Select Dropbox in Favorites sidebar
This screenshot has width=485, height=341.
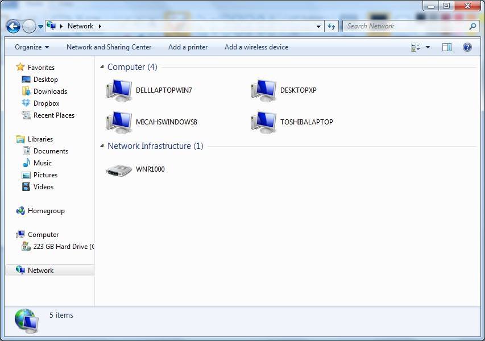[46, 103]
